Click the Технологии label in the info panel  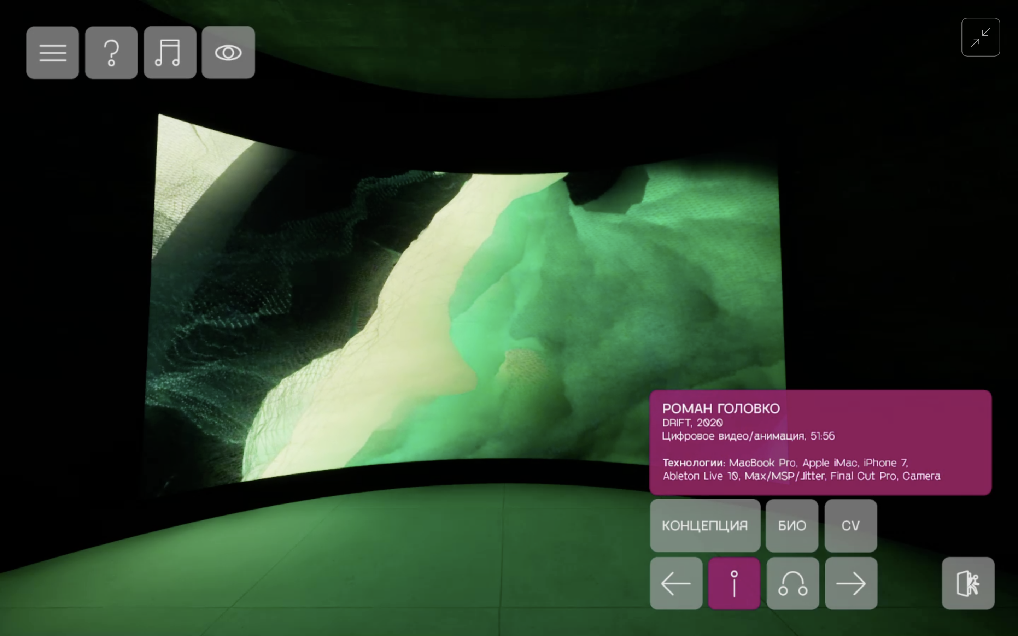coord(694,463)
